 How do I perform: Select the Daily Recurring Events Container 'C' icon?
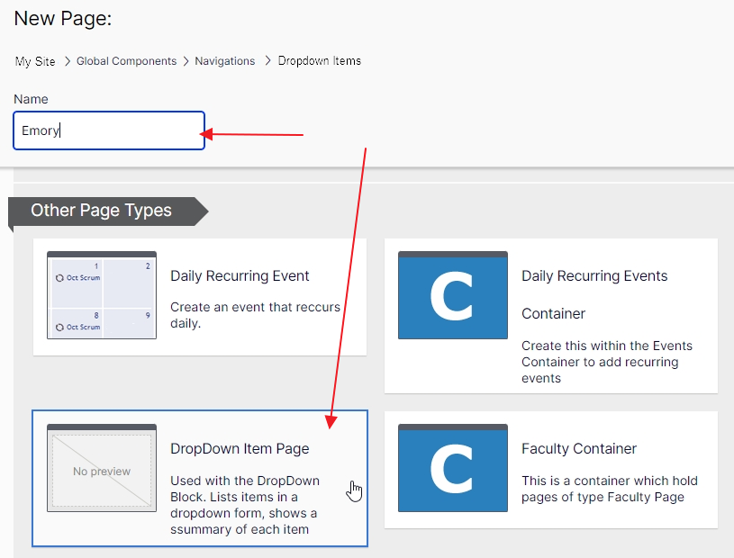(x=452, y=295)
